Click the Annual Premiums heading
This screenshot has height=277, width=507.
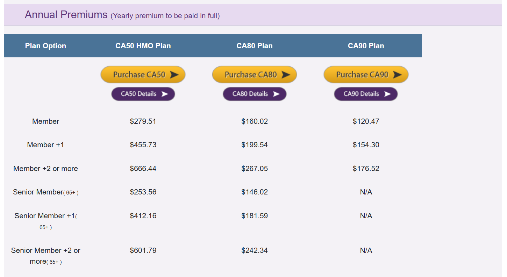point(66,15)
